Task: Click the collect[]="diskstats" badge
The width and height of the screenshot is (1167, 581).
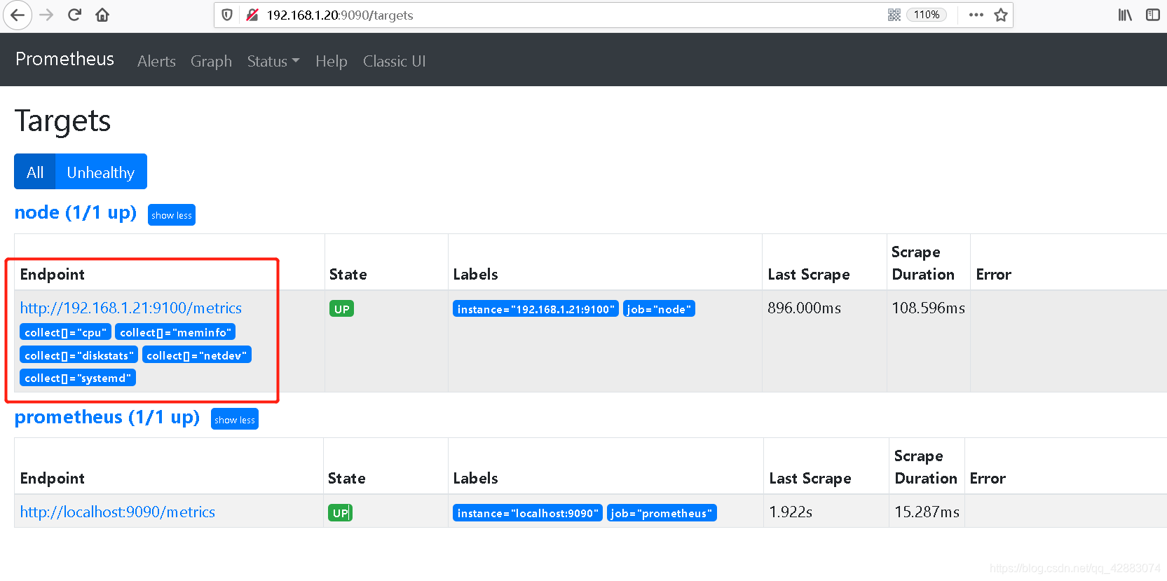Action: click(79, 355)
